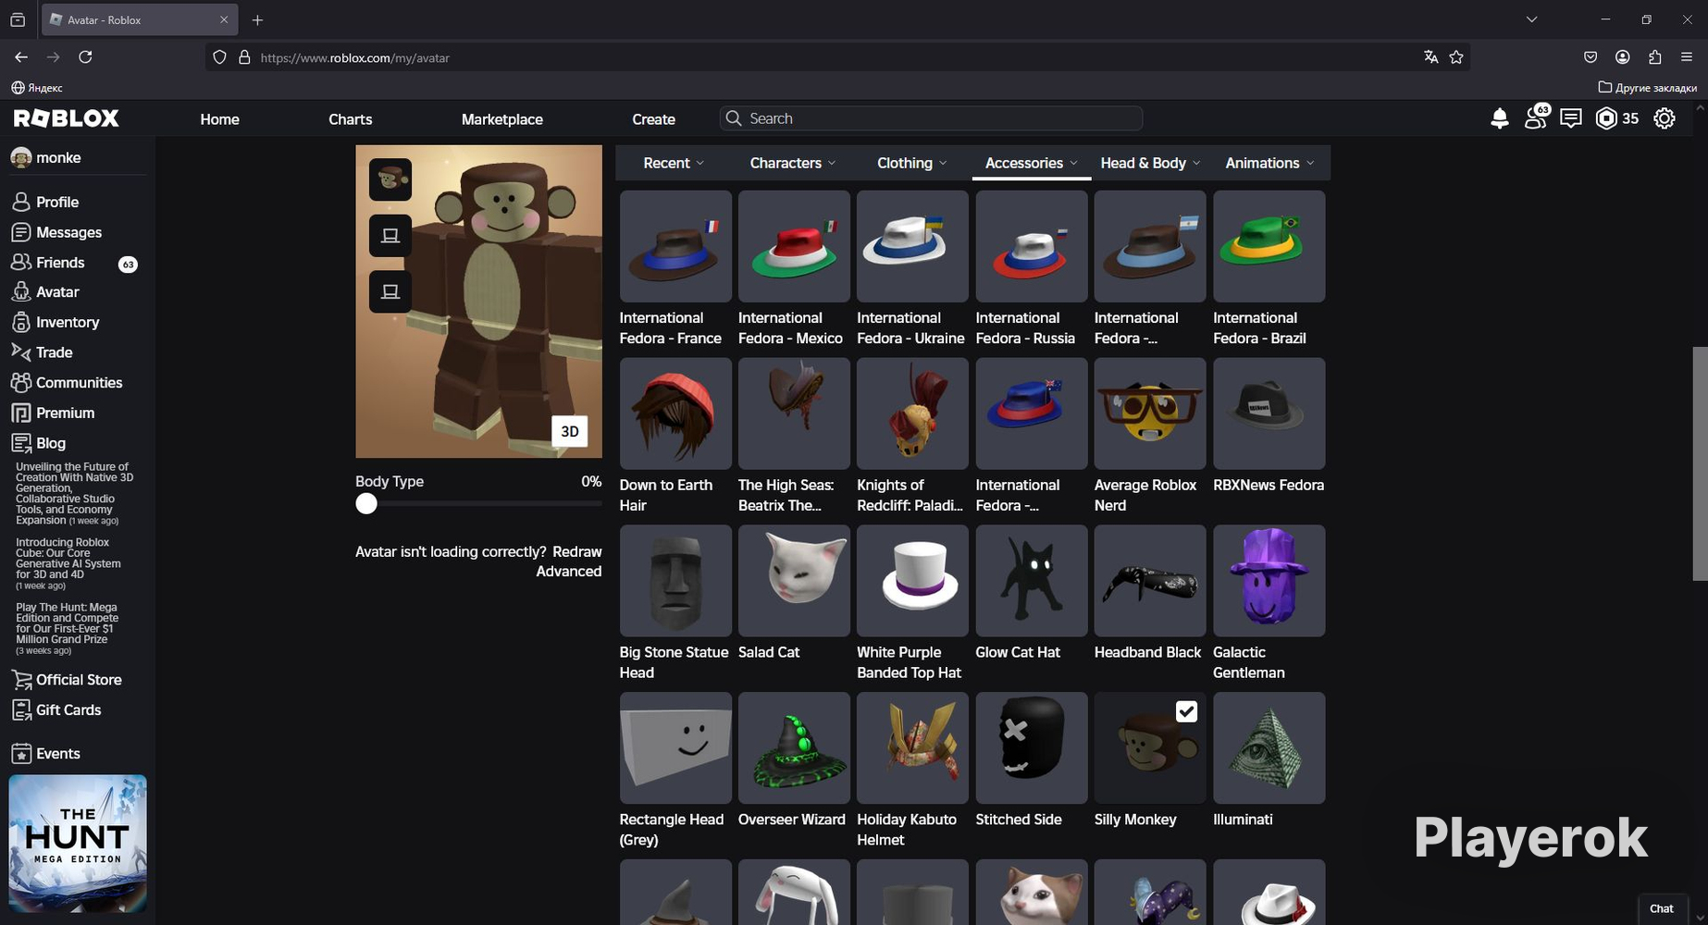1708x925 pixels.
Task: Open friend requests icon in header
Action: 1536,117
